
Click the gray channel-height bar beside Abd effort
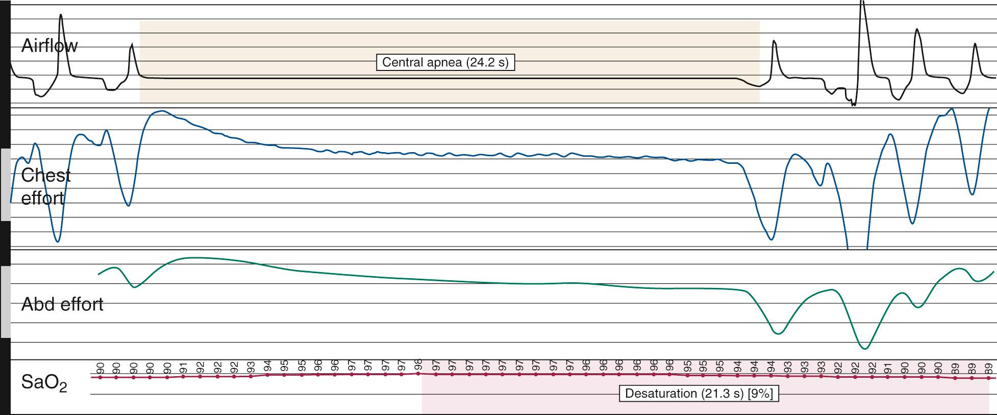click(x=5, y=302)
